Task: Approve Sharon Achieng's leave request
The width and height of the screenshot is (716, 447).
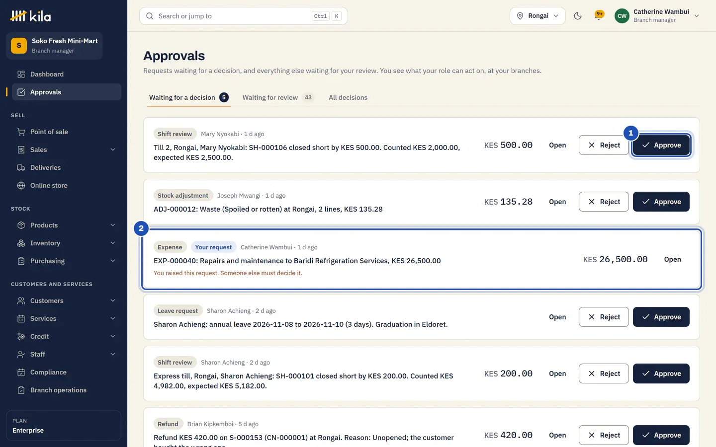Action: [x=661, y=317]
